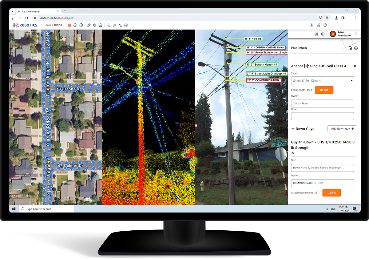Close the Pole Details panel

click(x=356, y=48)
